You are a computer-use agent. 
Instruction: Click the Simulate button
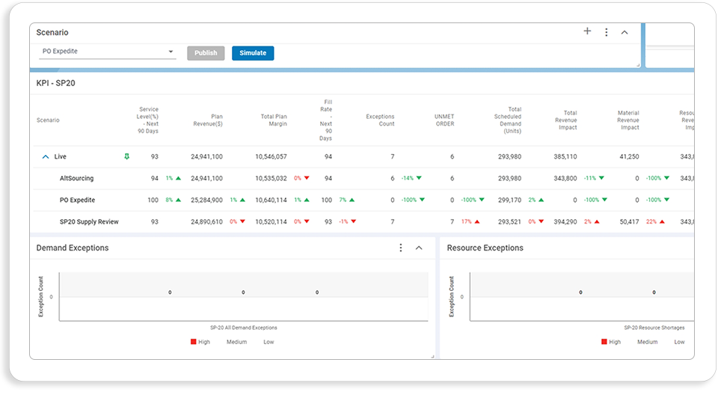point(253,53)
